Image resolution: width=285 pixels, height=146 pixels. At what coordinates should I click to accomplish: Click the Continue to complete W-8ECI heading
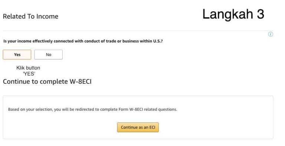coord(47,82)
